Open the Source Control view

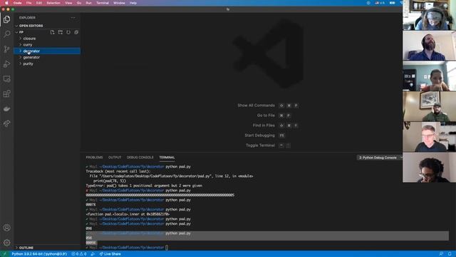[x=6, y=49]
